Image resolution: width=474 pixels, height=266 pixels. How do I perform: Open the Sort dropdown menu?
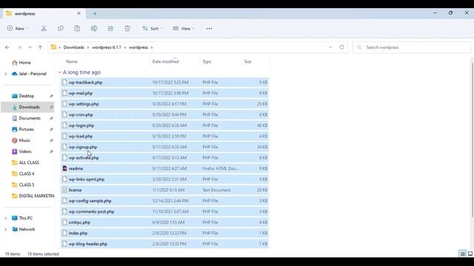coord(153,28)
